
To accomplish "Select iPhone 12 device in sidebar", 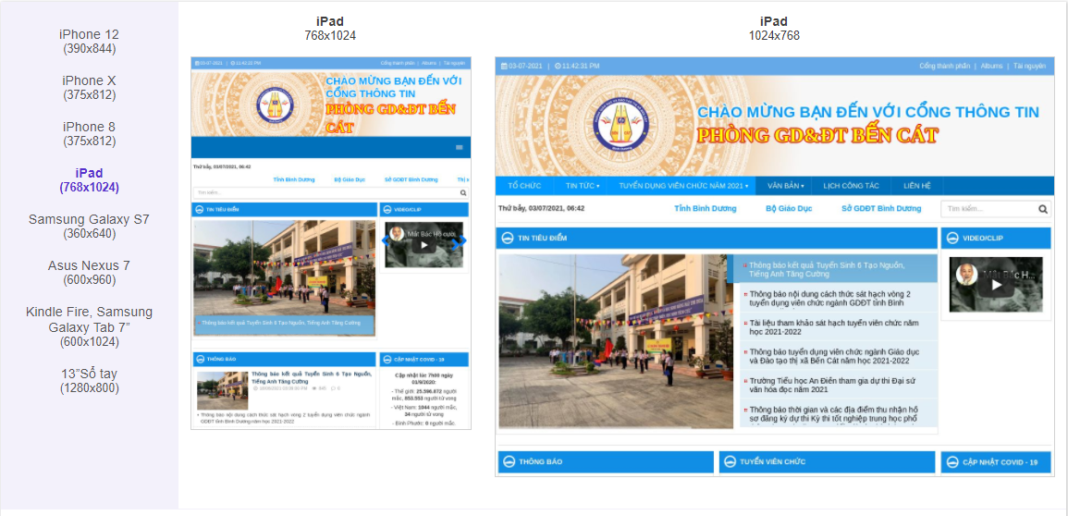I will point(89,41).
